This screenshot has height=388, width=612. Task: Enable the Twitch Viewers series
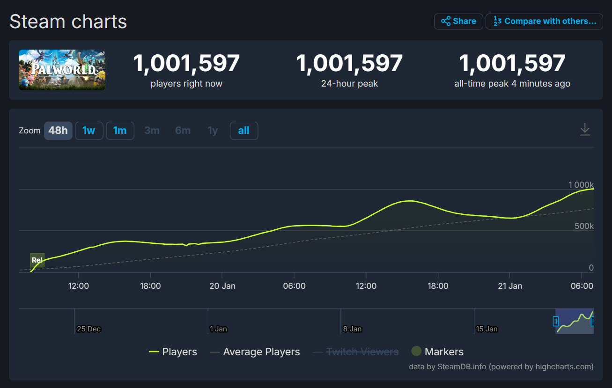356,352
